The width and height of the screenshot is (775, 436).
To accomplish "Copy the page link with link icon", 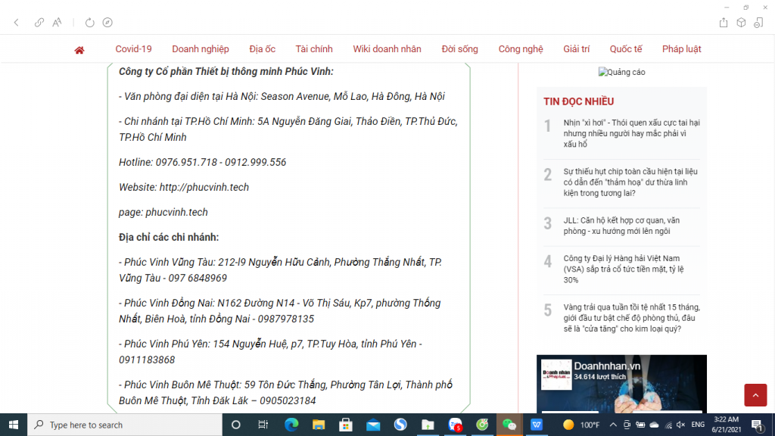I will click(x=39, y=22).
